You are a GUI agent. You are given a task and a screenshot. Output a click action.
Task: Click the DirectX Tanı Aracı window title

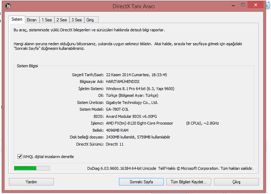[x=134, y=6]
